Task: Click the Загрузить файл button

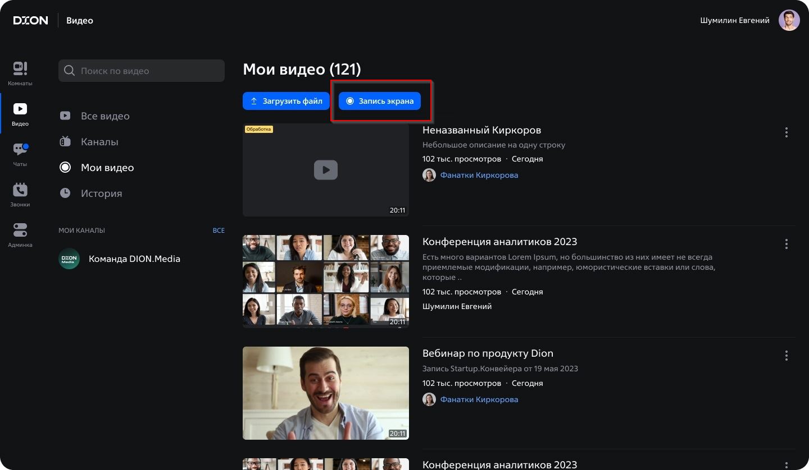Action: 286,101
